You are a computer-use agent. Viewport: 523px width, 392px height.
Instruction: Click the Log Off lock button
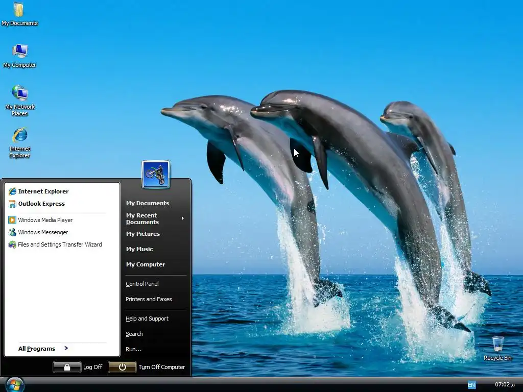pos(67,367)
